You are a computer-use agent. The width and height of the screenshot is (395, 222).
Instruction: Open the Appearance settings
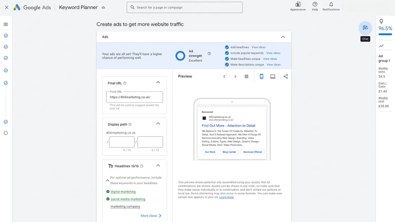tap(298, 6)
